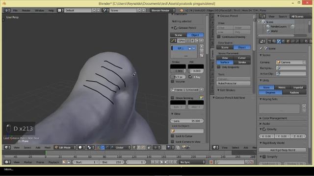Toggle the Simplify panel checkbox
Viewport: 314px width, 176px height.
pyautogui.click(x=264, y=156)
